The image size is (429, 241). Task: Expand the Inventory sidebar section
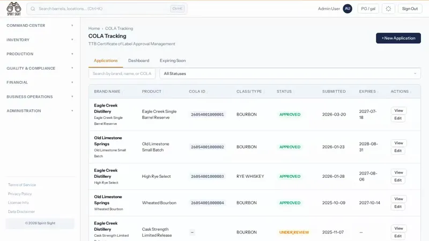[x=40, y=40]
